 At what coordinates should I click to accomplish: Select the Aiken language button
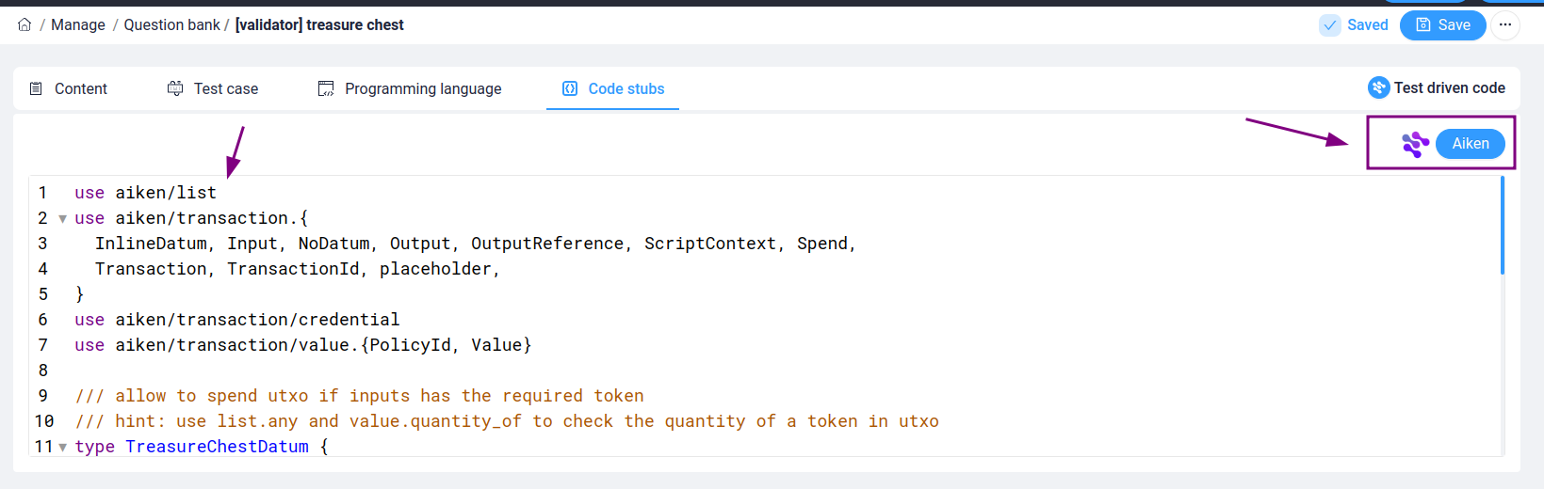(1470, 144)
